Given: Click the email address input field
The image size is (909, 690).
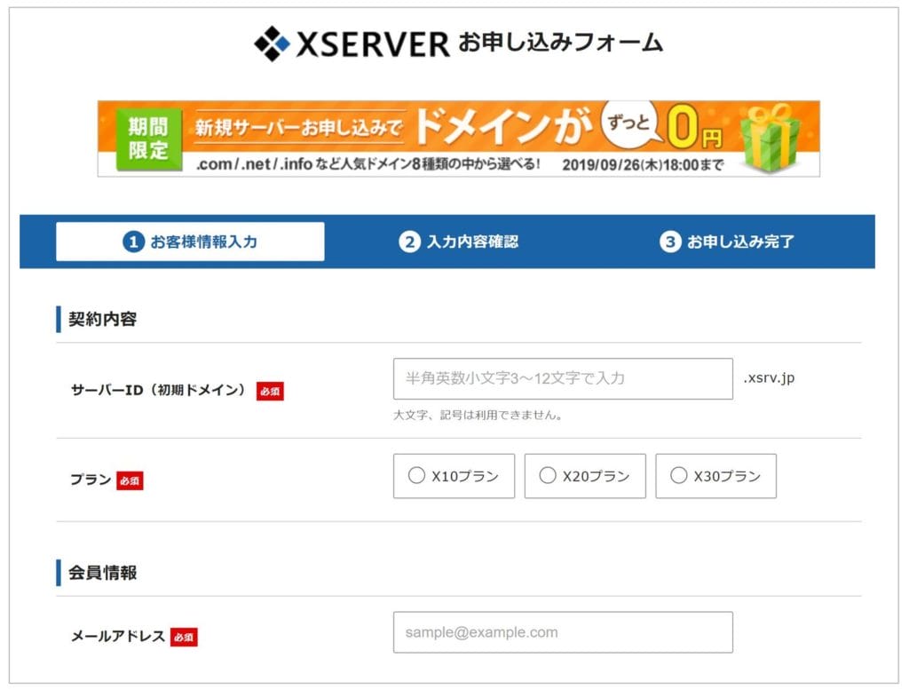Looking at the screenshot, I should tap(563, 632).
